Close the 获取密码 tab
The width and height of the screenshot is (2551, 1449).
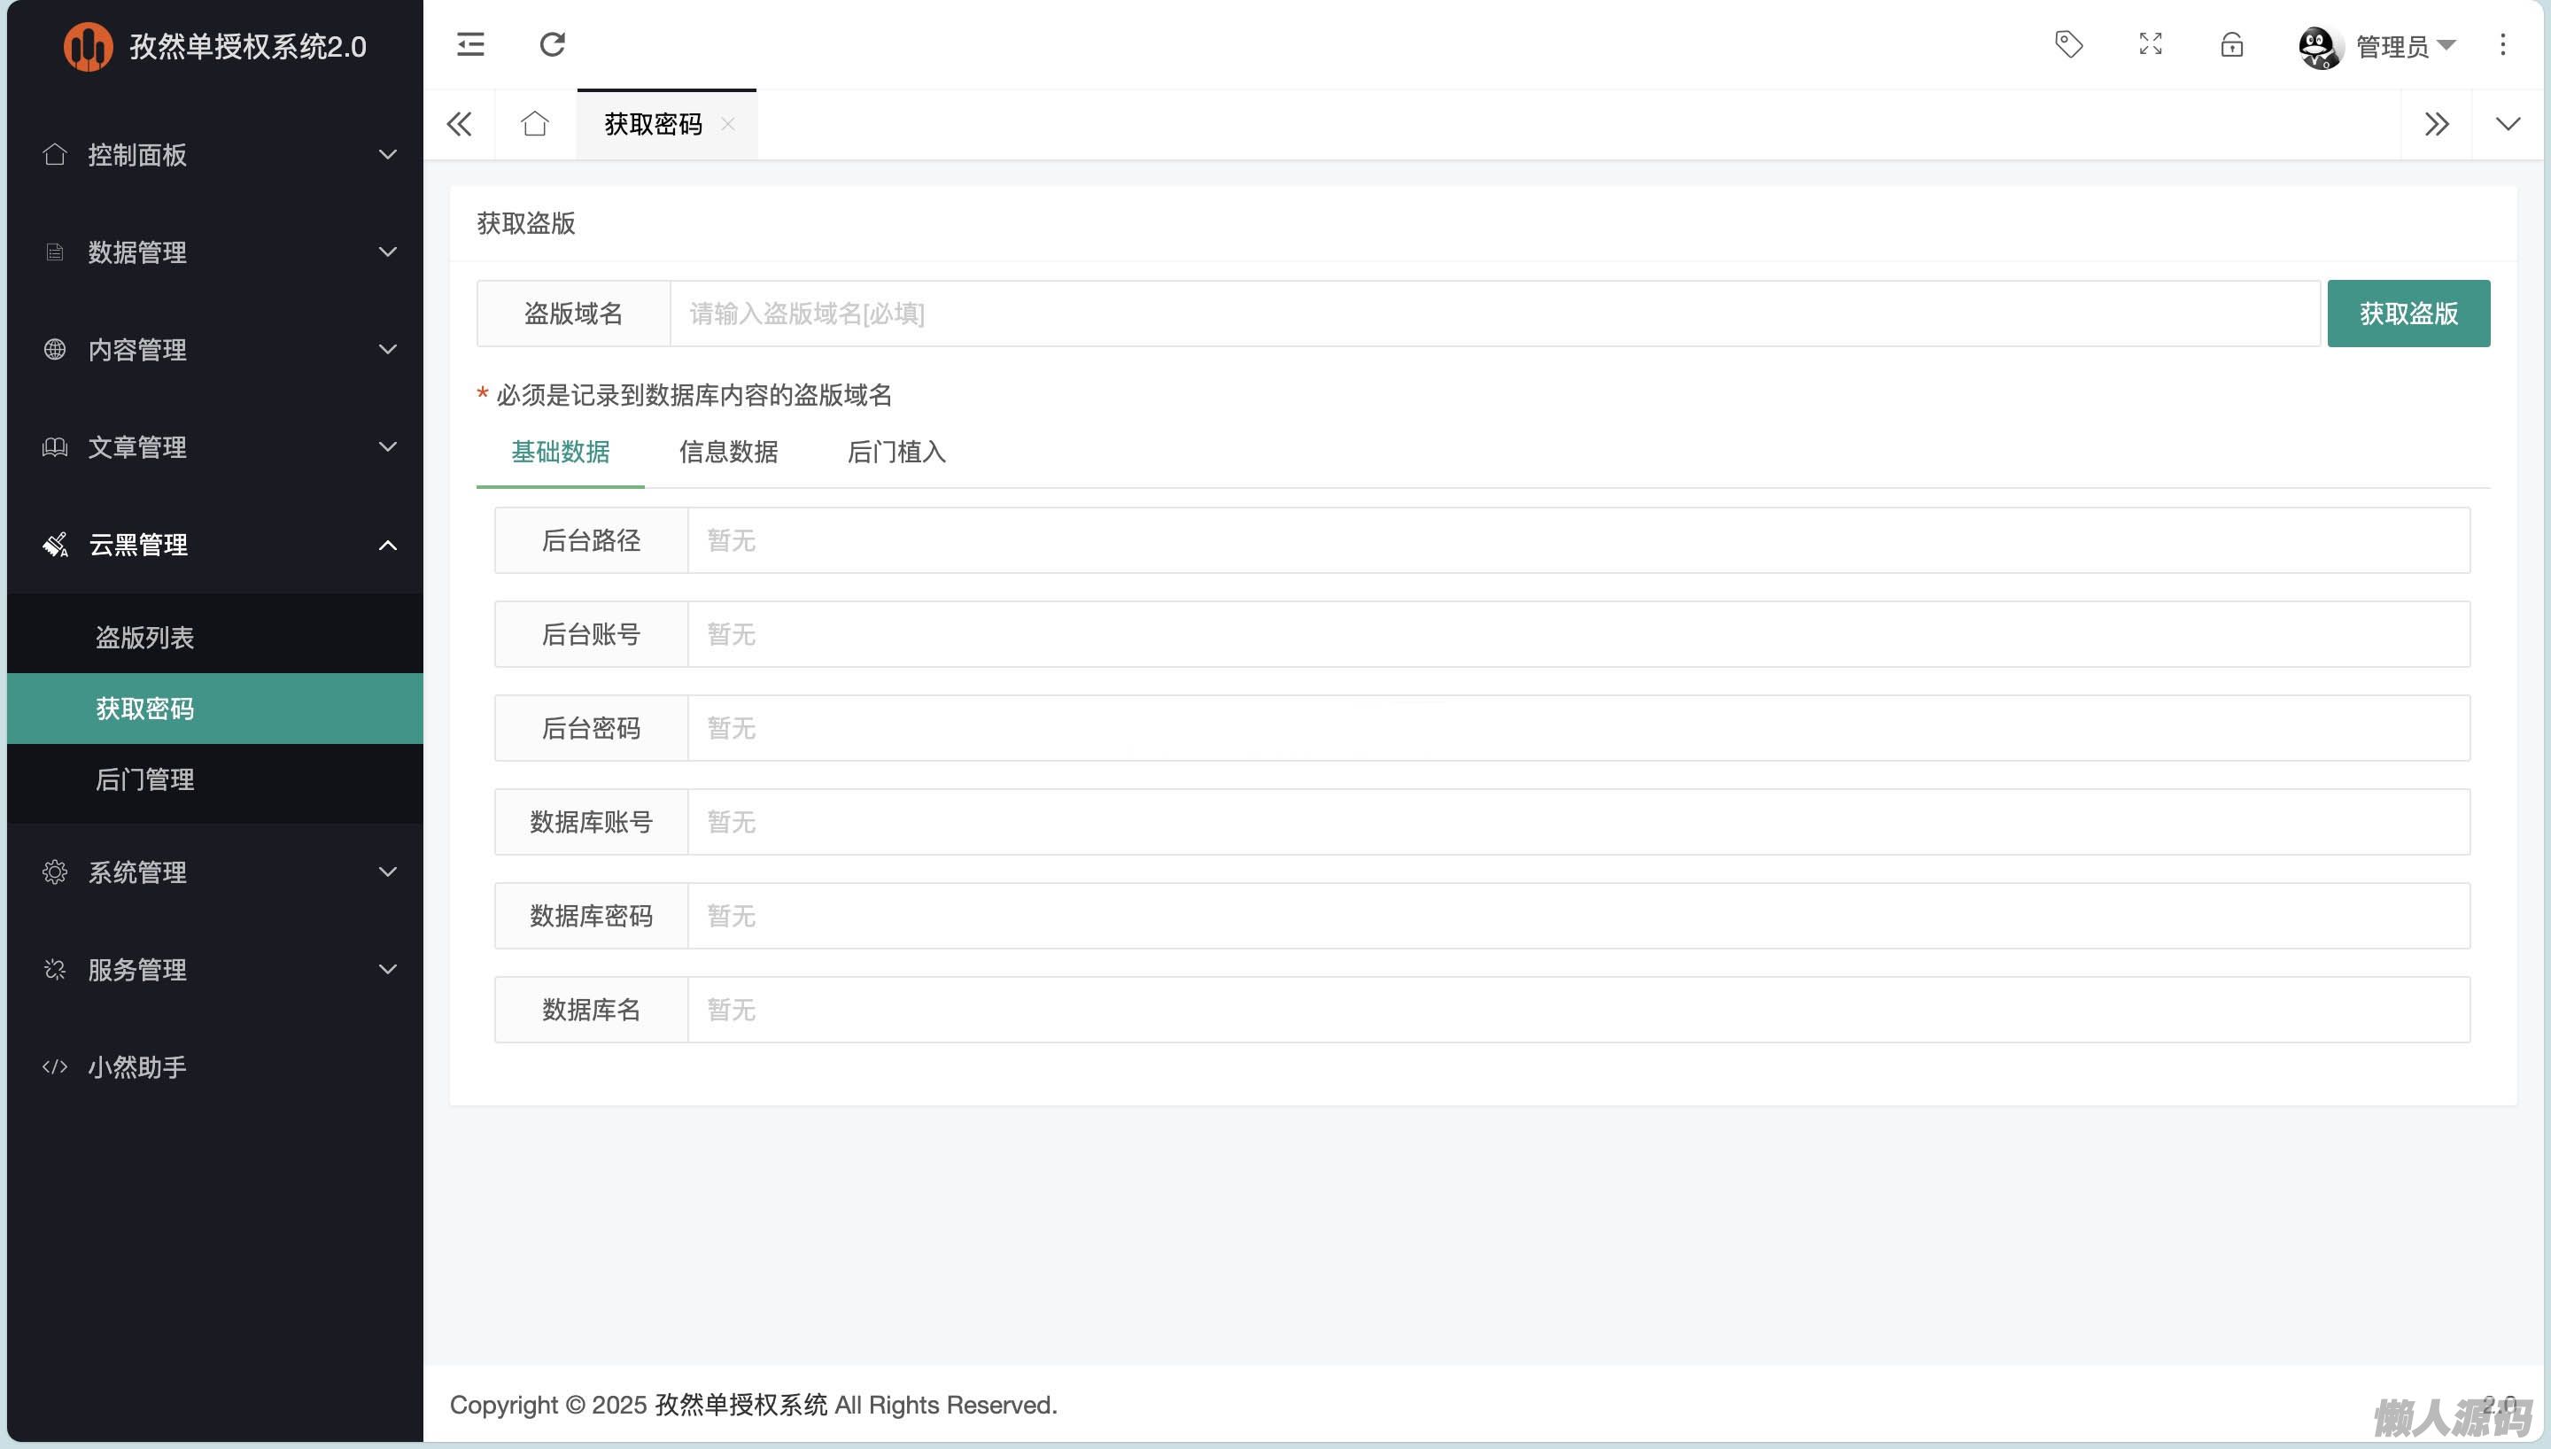pos(728,124)
